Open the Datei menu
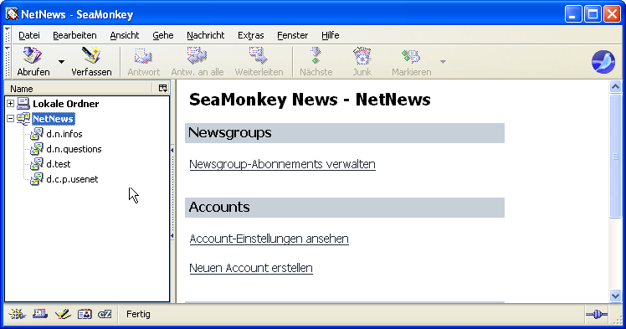The image size is (626, 329). (29, 35)
